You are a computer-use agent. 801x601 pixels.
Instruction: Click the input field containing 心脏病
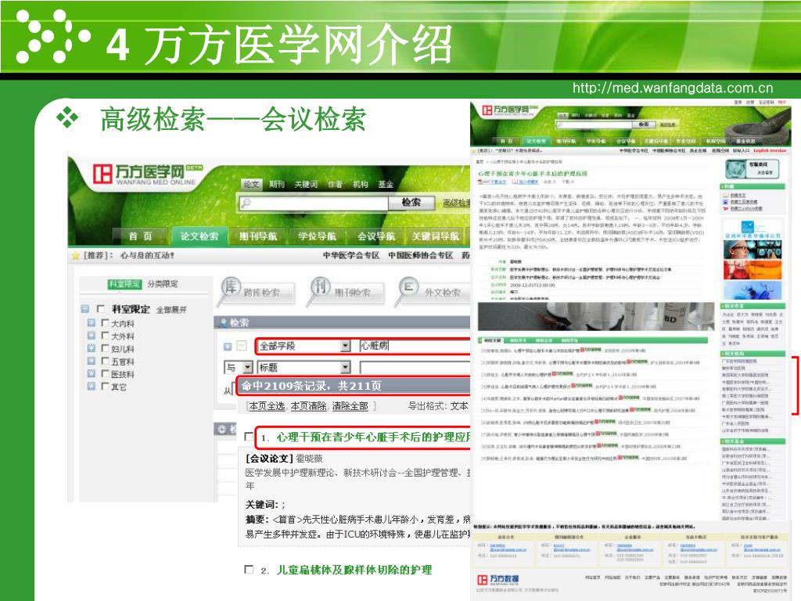415,346
